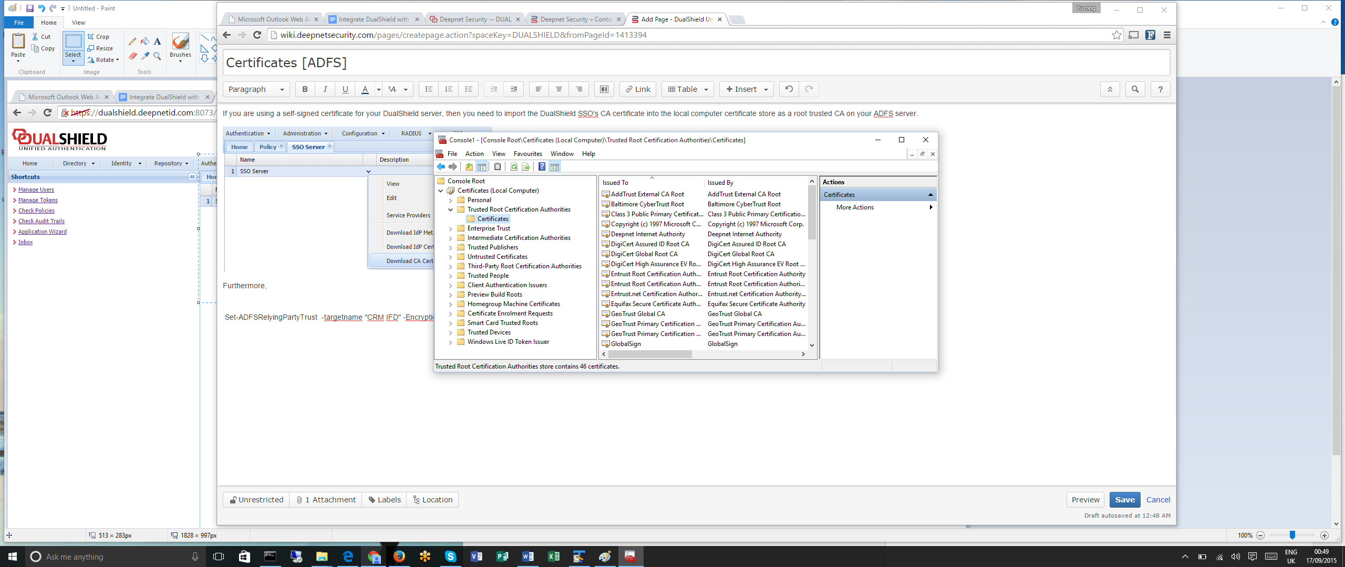Image resolution: width=1345 pixels, height=567 pixels.
Task: Expand the Table dropdown menu
Action: coord(687,89)
